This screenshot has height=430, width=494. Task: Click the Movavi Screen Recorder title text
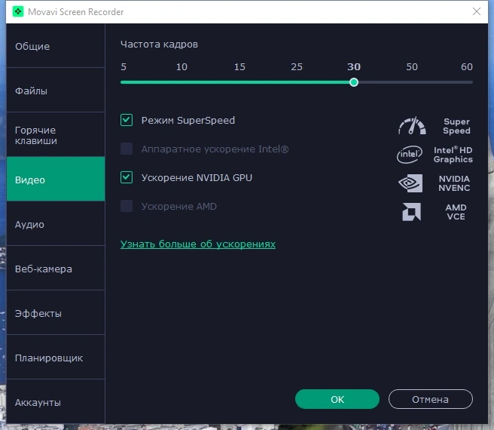[x=75, y=12]
